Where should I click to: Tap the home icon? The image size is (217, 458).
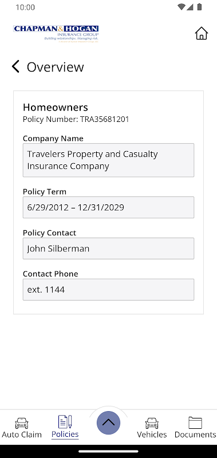(x=201, y=33)
